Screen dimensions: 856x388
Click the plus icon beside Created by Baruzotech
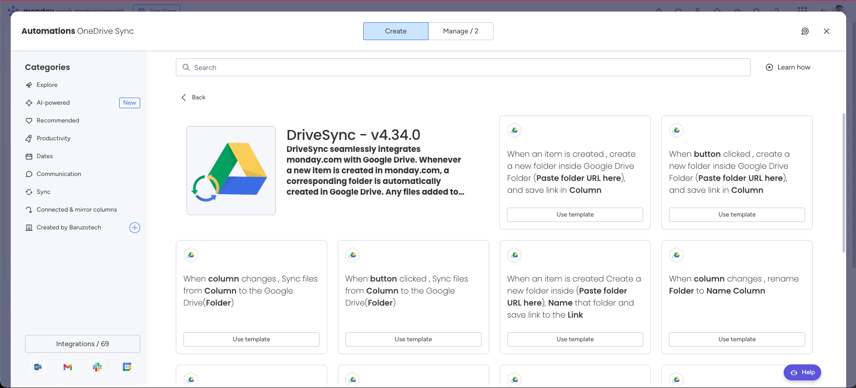[x=135, y=228]
